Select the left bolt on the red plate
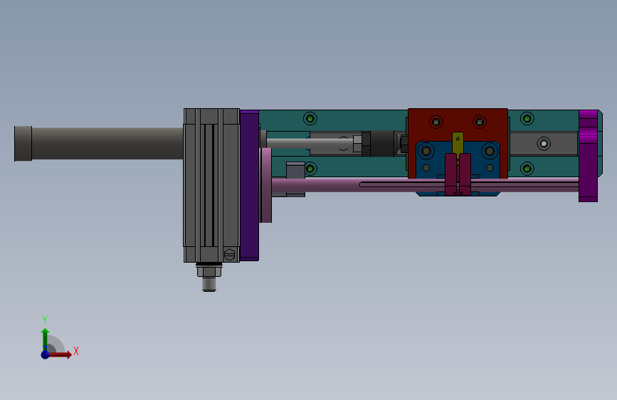 (x=436, y=122)
